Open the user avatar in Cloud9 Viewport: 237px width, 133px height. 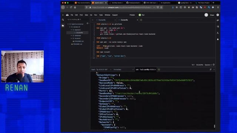pos(206,15)
